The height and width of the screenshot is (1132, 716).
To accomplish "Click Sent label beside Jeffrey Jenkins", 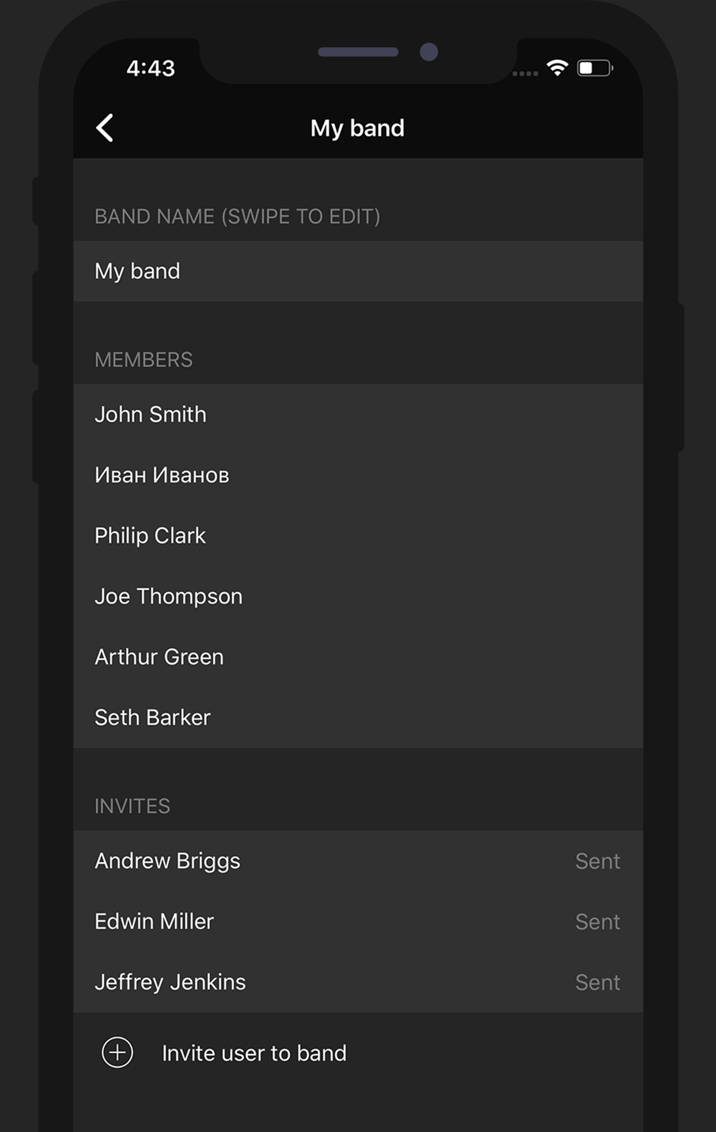I will click(598, 982).
